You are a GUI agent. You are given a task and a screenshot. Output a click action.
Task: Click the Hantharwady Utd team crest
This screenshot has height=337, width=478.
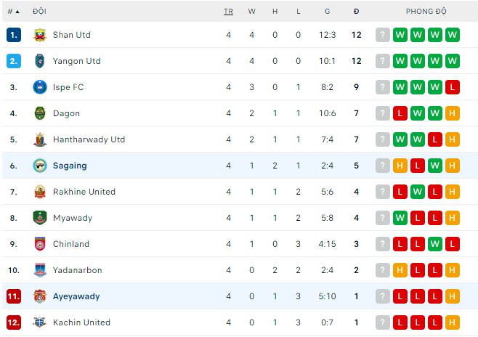point(40,139)
